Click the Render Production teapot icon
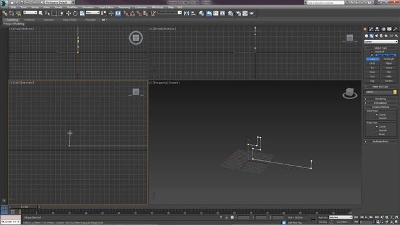The image size is (400, 225). 252,13
